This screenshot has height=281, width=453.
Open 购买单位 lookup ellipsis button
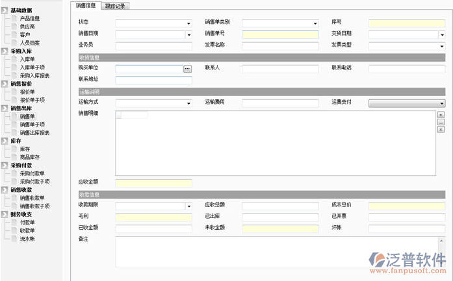pyautogui.click(x=188, y=68)
